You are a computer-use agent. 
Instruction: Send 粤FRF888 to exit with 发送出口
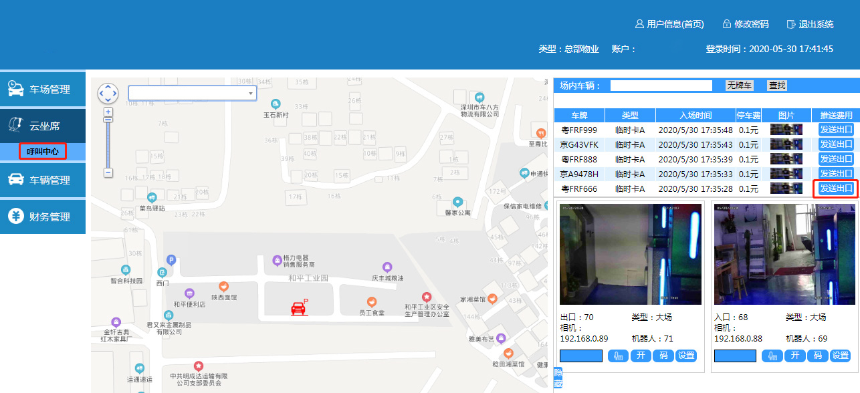click(836, 159)
